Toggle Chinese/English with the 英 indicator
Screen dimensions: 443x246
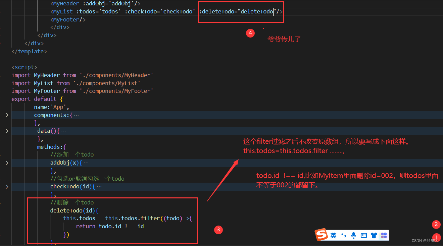[333, 235]
